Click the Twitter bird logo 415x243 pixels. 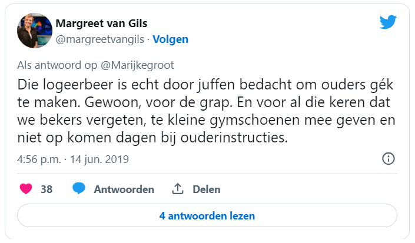pyautogui.click(x=387, y=22)
